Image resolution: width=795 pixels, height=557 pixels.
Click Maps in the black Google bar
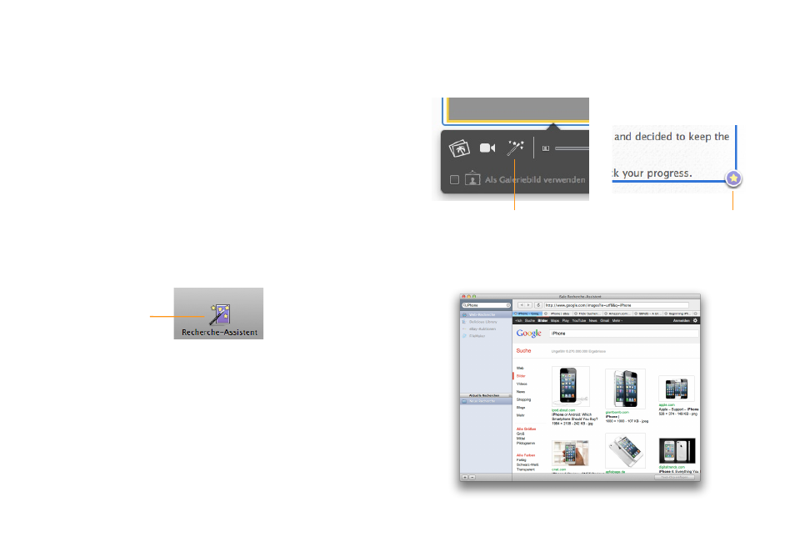[555, 321]
